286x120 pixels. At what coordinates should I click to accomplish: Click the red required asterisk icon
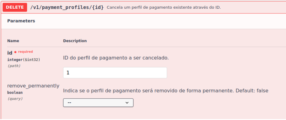pyautogui.click(x=15, y=52)
